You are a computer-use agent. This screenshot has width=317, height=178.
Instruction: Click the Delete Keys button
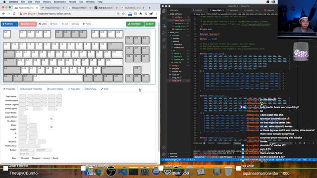coord(28,24)
